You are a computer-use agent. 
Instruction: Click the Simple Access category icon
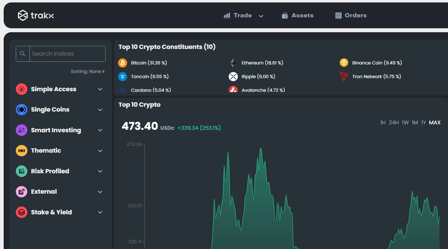(21, 89)
